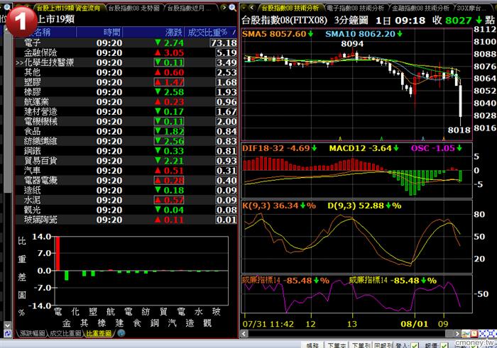The image size is (497, 348).
Task: Click the down arrow on the left vertical scrollbar
Action: (7, 325)
